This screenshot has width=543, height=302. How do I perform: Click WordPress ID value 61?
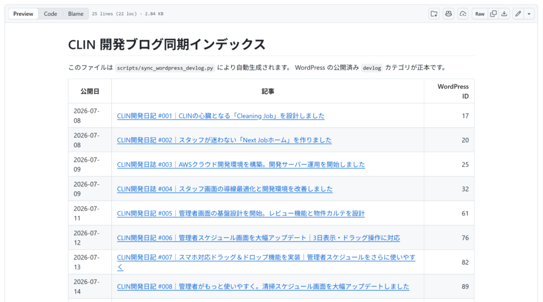pos(465,214)
